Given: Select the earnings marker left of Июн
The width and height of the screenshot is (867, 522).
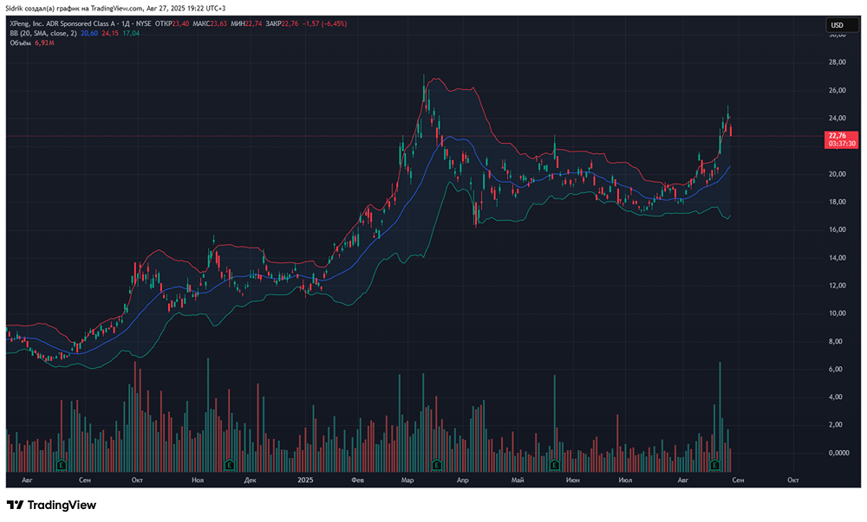Looking at the screenshot, I should tap(551, 465).
